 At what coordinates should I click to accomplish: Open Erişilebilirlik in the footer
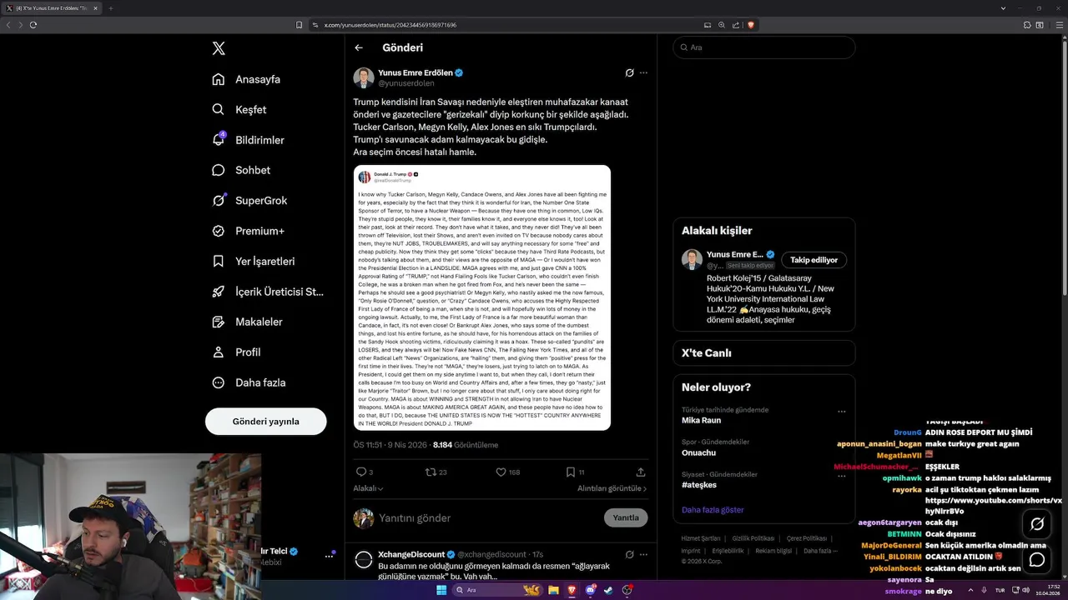728,551
